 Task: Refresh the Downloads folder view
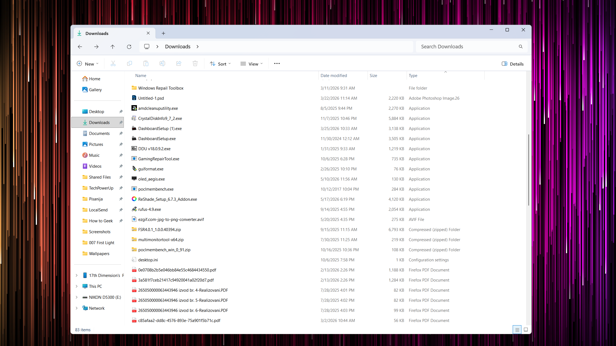tap(129, 47)
